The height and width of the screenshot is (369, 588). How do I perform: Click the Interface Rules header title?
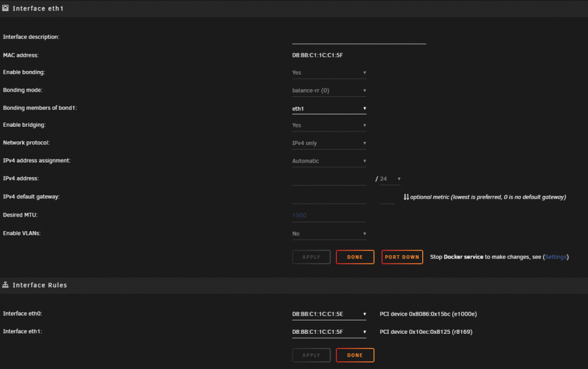click(x=40, y=285)
